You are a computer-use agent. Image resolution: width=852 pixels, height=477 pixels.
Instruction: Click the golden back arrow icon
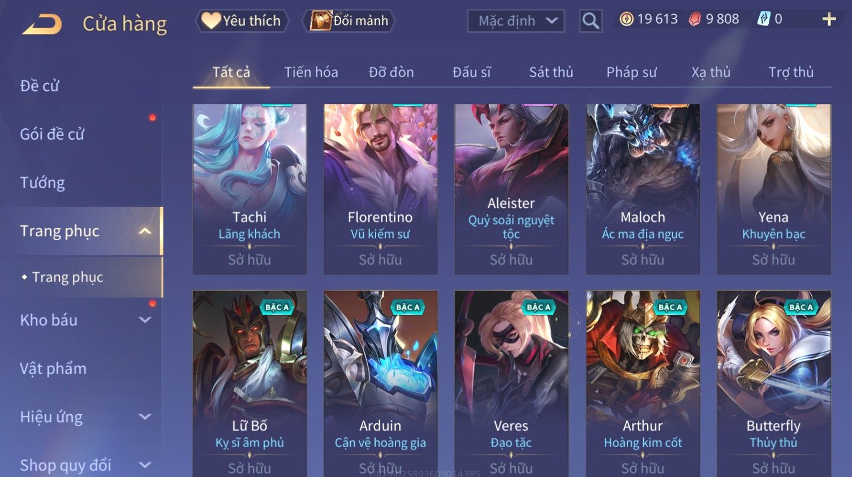pos(42,24)
